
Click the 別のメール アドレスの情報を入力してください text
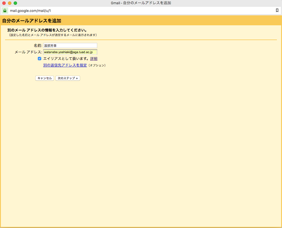click(x=47, y=30)
